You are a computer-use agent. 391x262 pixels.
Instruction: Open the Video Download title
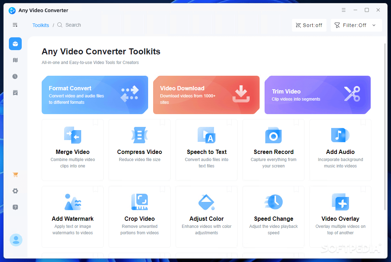pos(182,88)
